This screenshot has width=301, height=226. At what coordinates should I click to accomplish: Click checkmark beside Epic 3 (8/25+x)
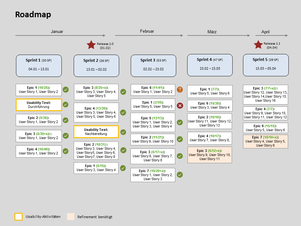[123, 92]
